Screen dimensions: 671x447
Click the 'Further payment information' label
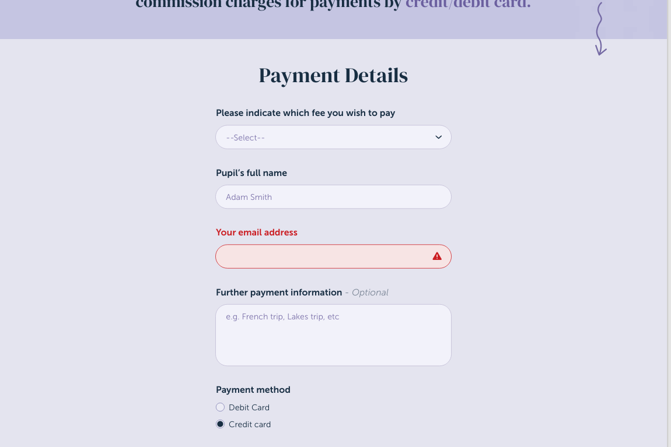click(279, 293)
